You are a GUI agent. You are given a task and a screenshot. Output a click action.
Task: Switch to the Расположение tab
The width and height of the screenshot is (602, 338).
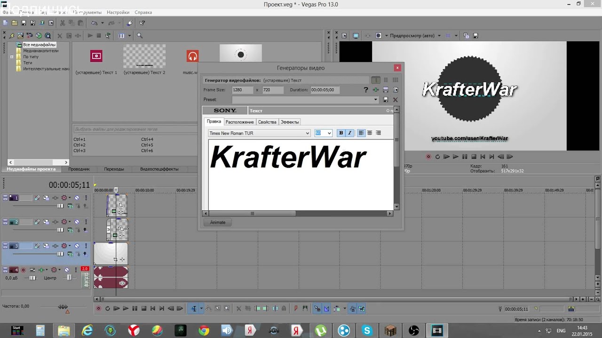click(239, 122)
